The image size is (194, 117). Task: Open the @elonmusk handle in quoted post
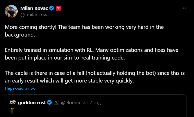(x=73, y=102)
